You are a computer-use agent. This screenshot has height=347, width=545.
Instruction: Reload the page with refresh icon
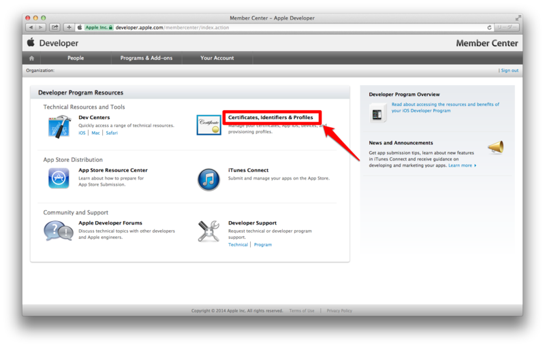pos(489,27)
